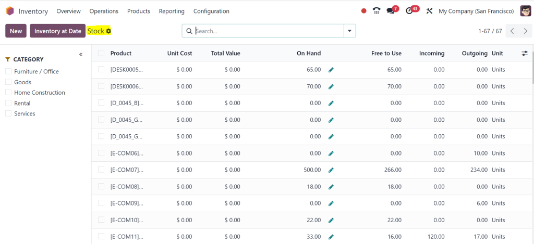Edit On Hand quantity for D_0045_B
534x244 pixels.
click(x=331, y=104)
